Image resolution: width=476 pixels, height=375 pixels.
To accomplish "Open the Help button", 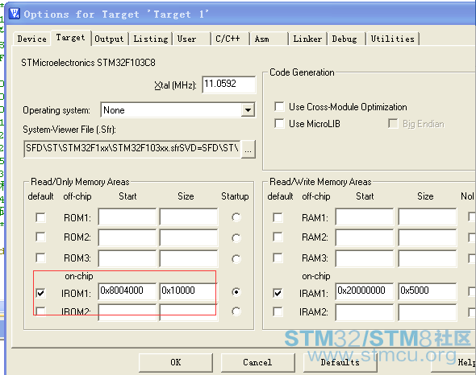I will (454, 362).
